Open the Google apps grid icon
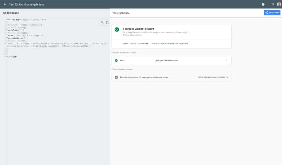282x165 pixels. pos(273,4)
